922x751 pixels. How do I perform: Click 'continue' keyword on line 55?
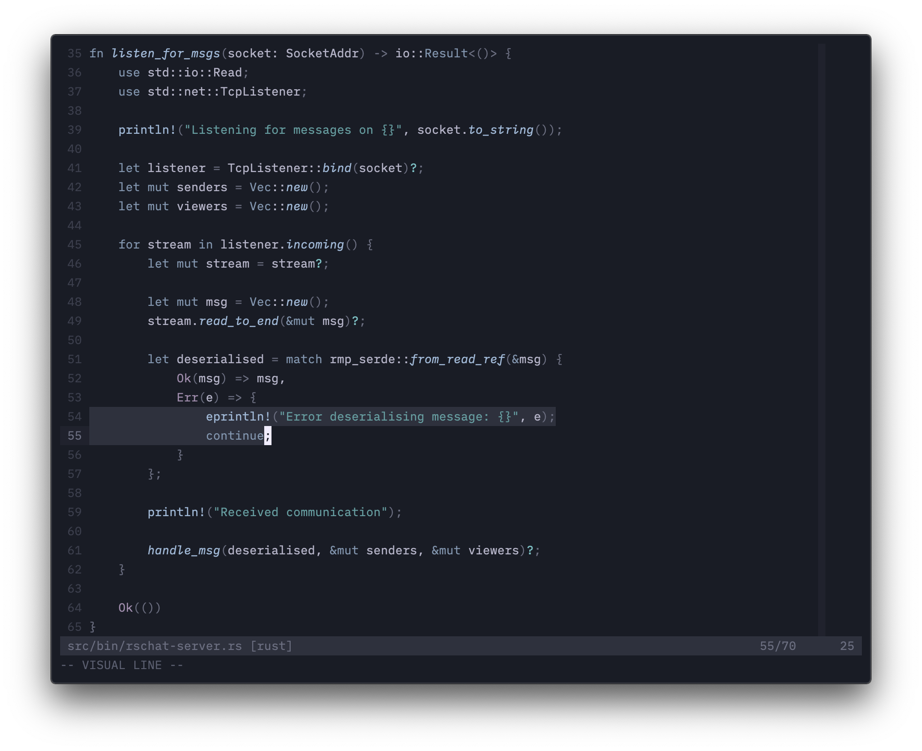click(x=235, y=436)
